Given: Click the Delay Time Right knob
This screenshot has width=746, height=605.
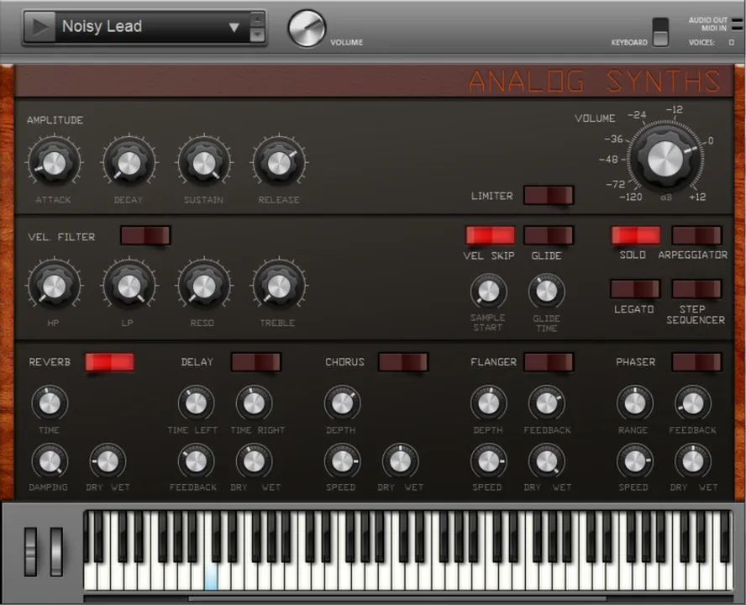Looking at the screenshot, I should (254, 403).
